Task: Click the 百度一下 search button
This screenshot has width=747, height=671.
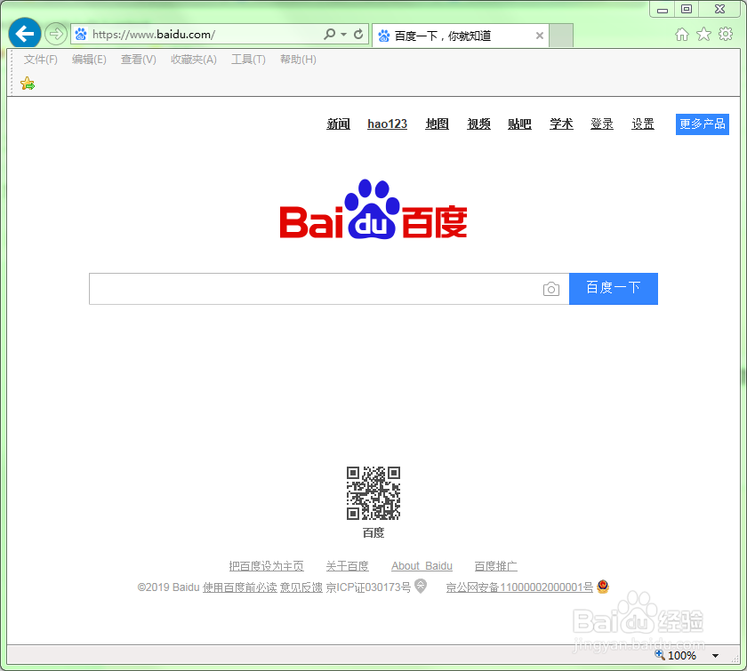Action: 614,288
